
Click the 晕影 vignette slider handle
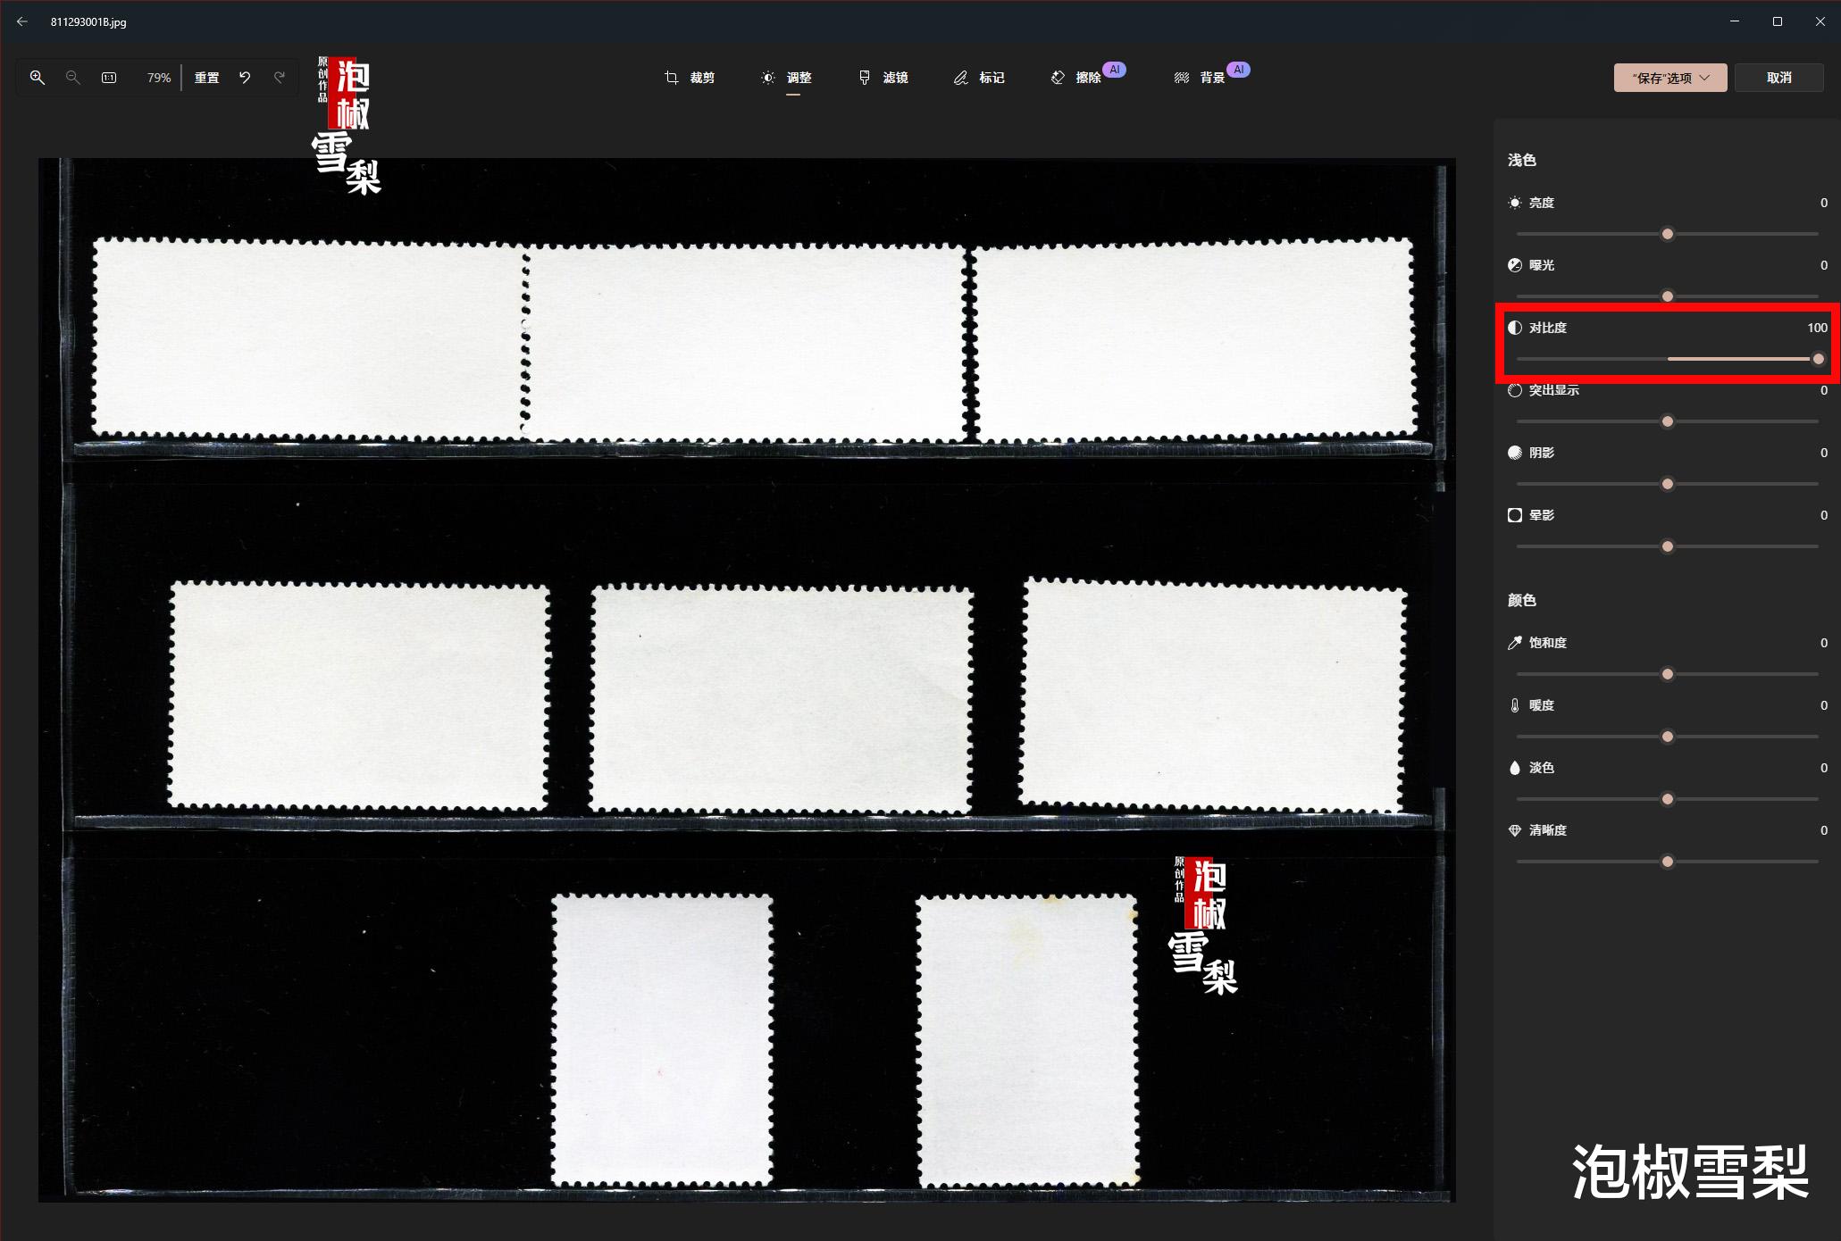(1667, 546)
